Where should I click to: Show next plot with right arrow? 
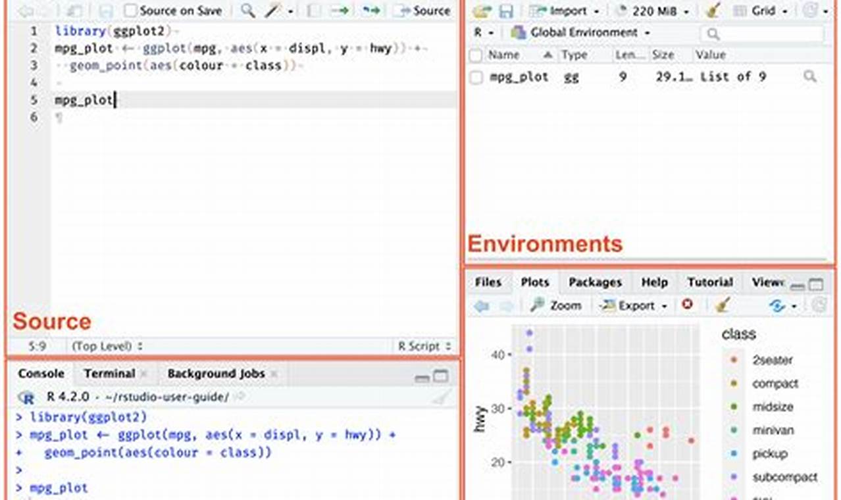point(507,305)
